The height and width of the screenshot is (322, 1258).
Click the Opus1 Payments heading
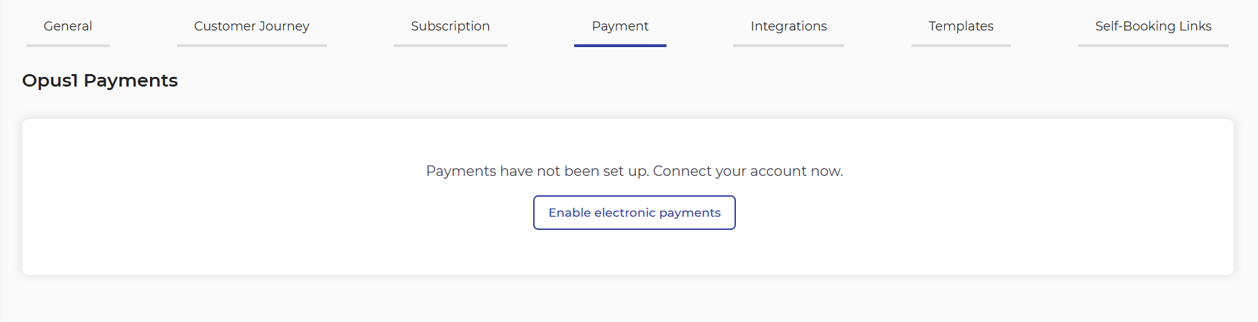coord(100,81)
